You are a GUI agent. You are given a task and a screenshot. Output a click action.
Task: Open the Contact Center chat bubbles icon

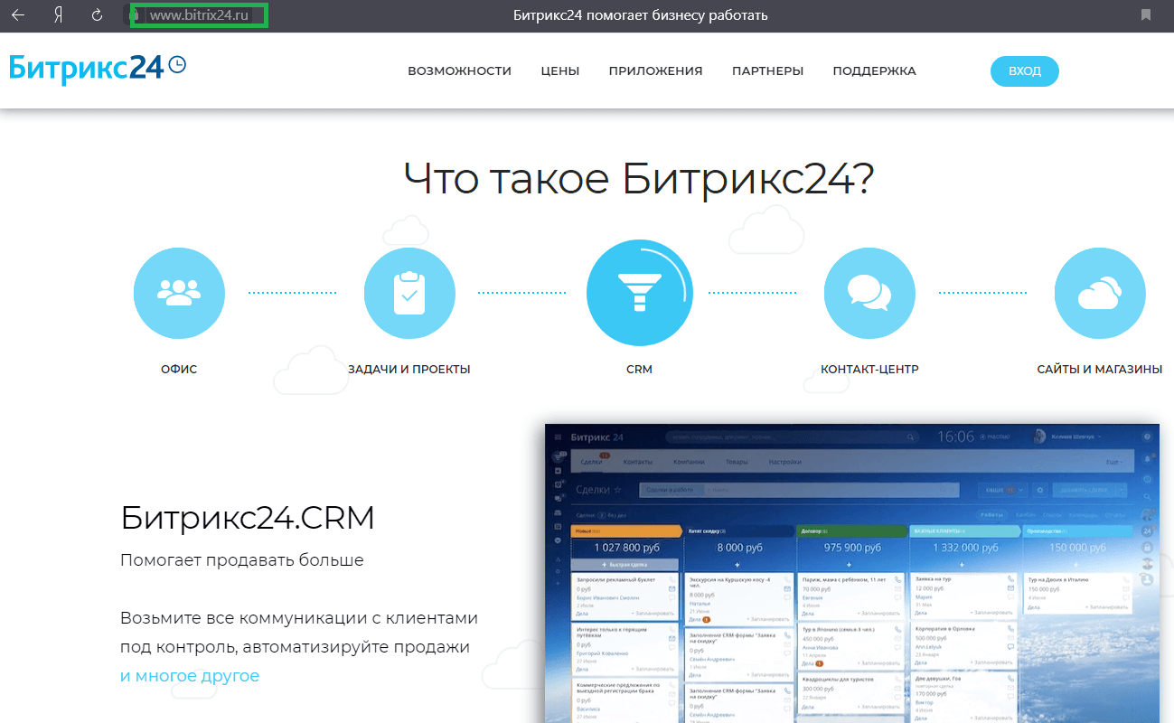pos(869,293)
